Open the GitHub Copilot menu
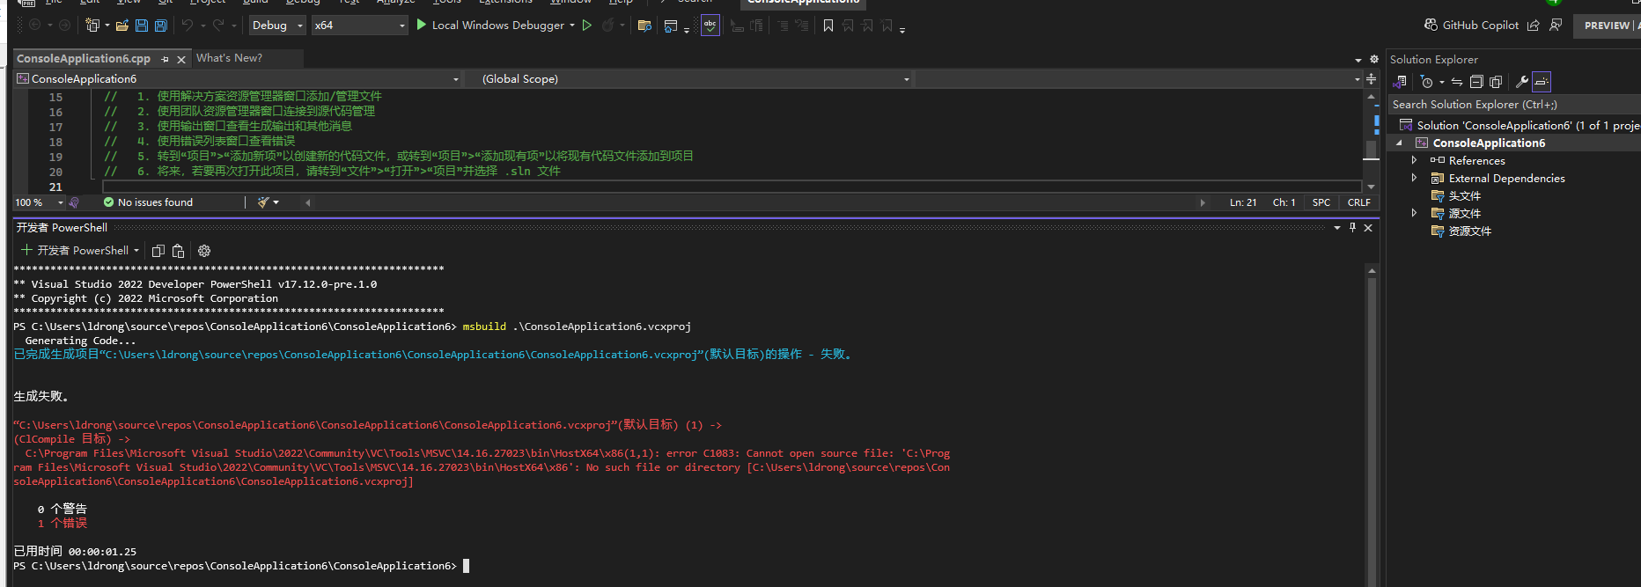The image size is (1641, 587). (x=1472, y=25)
